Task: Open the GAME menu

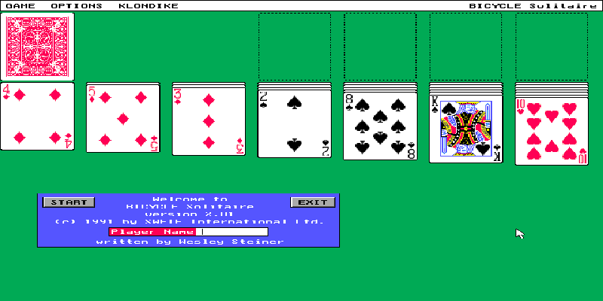Action: tap(20, 5)
